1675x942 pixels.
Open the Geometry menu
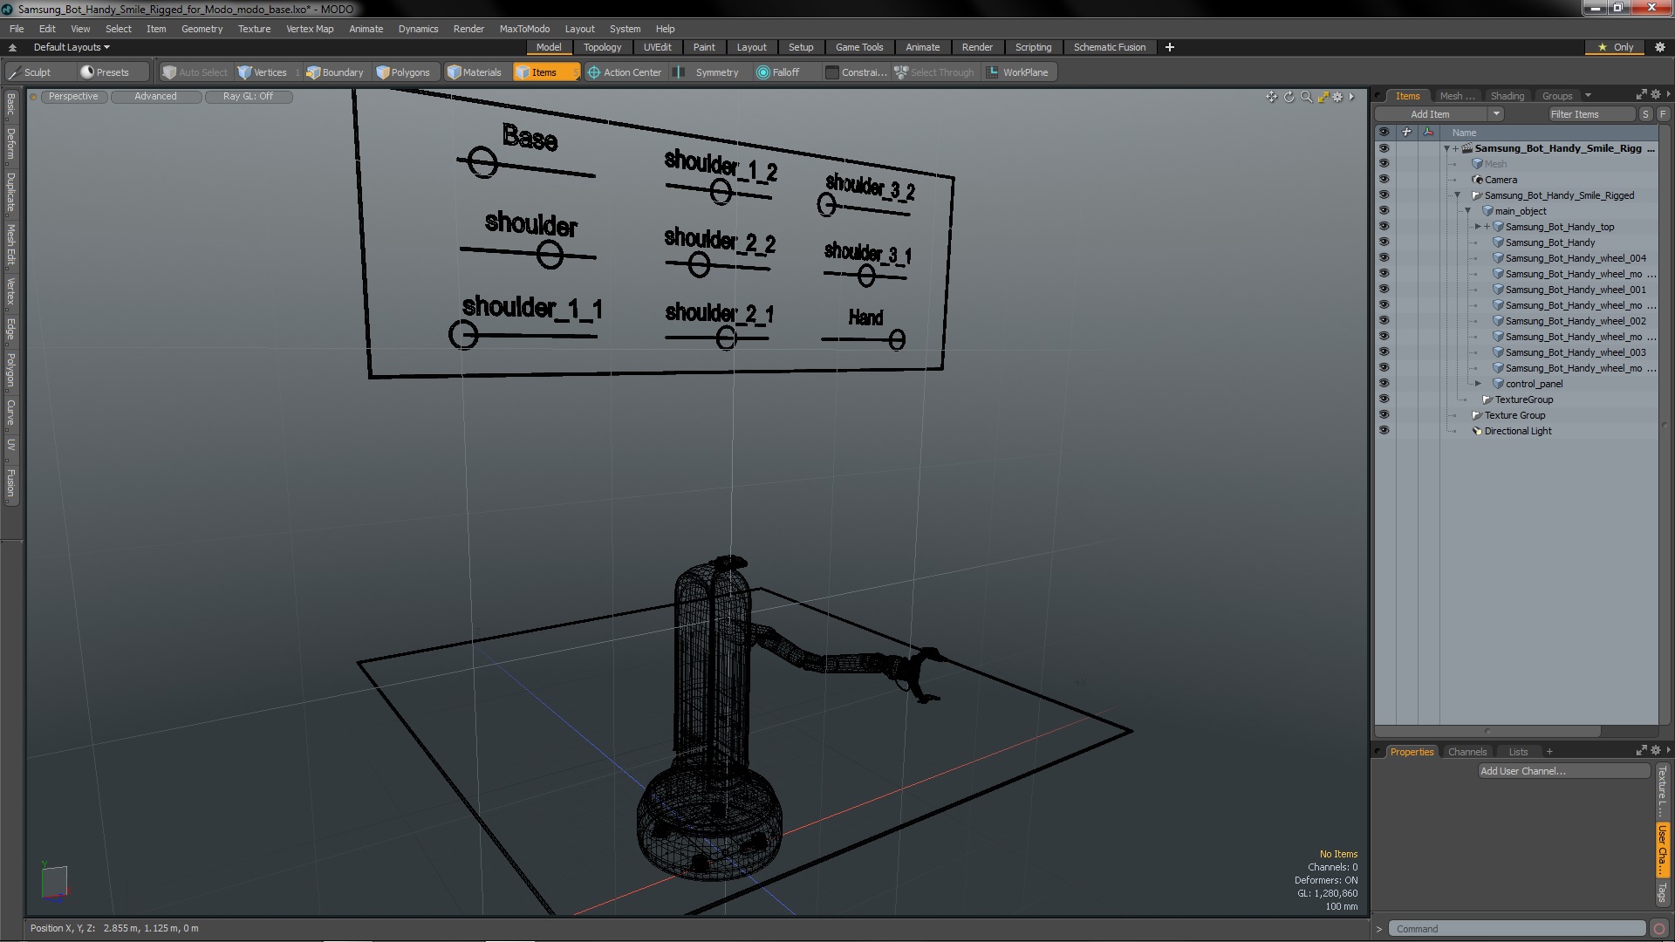[202, 29]
